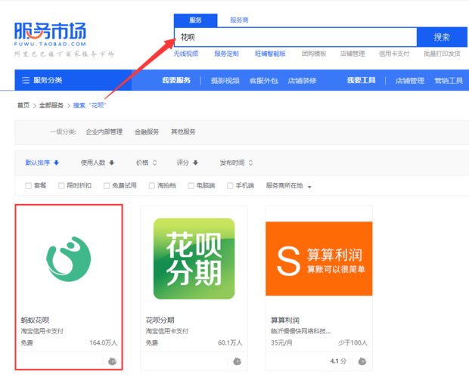Viewport: 469px width, 381px height.
Task: Click the 服务市场 logo
Action: coord(50,34)
